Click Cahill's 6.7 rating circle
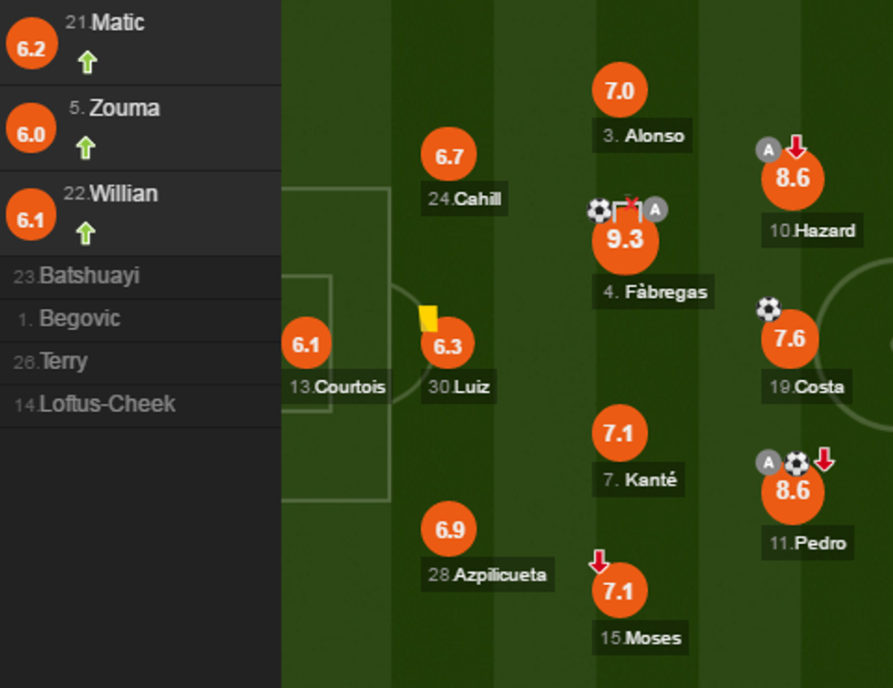Image resolution: width=893 pixels, height=688 pixels. point(449,156)
